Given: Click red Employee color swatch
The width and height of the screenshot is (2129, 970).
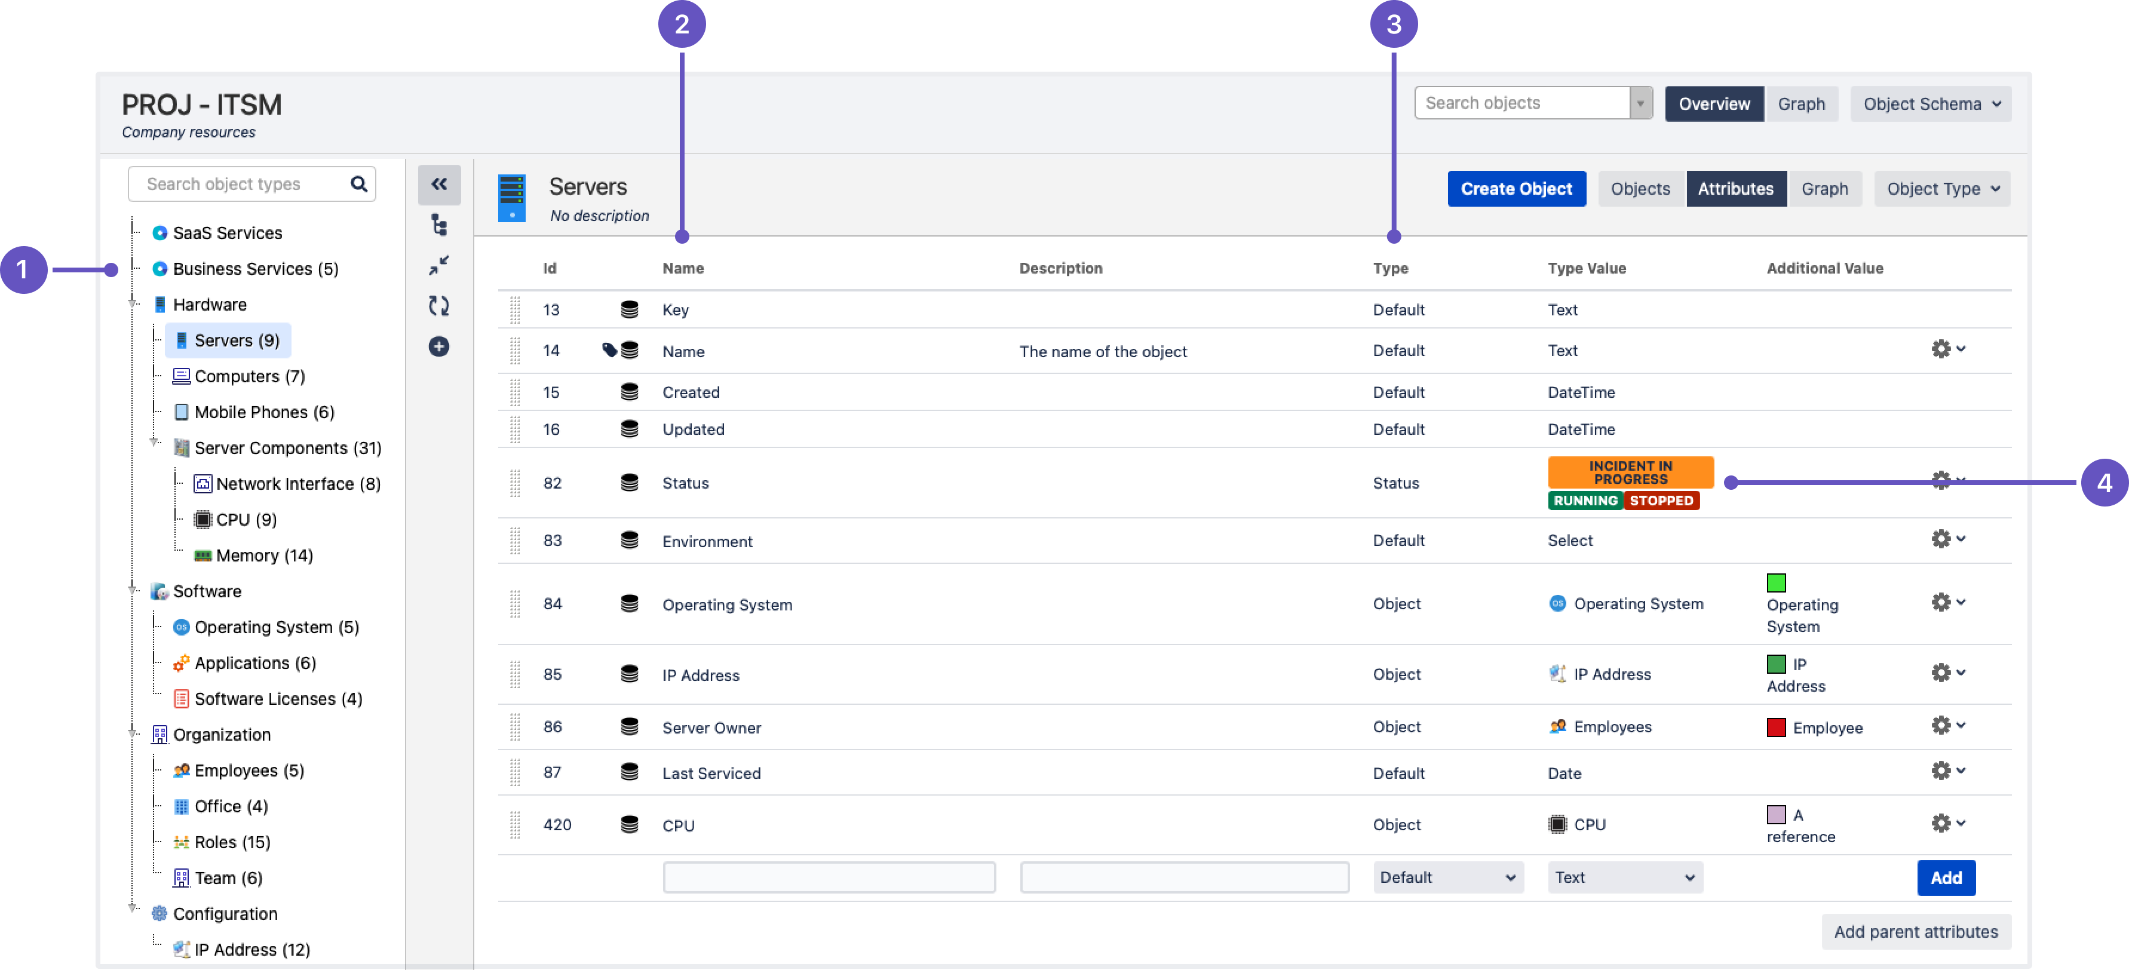Looking at the screenshot, I should click(x=1776, y=727).
